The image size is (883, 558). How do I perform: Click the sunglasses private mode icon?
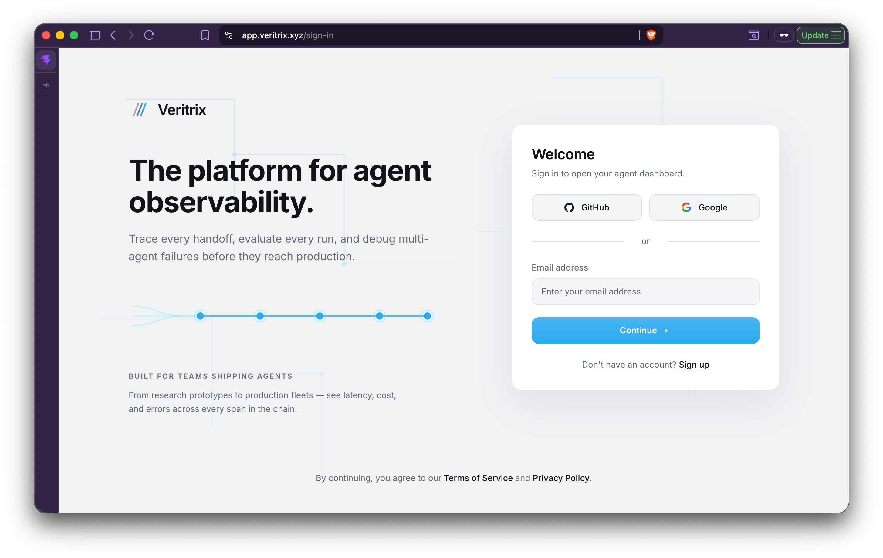coord(784,35)
